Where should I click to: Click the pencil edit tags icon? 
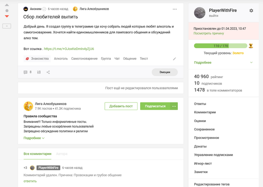click(174, 59)
